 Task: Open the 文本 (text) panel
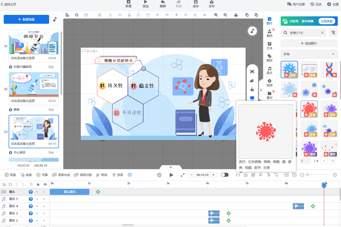[269, 46]
